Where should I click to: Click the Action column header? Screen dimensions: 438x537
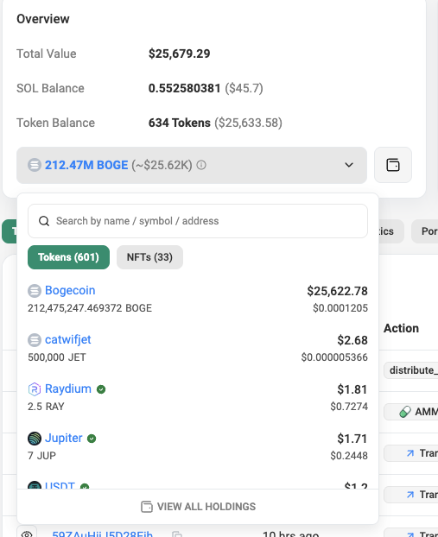click(401, 328)
